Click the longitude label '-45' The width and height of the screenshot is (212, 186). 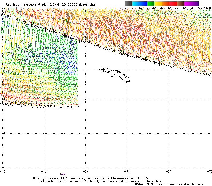pos(3,171)
